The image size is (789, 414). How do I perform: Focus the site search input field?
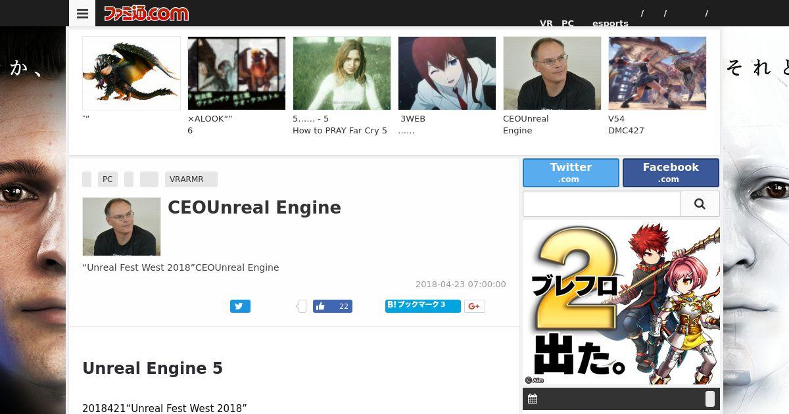tap(602, 204)
